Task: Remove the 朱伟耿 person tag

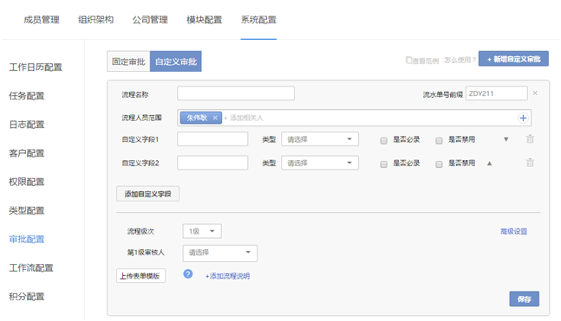Action: click(x=215, y=118)
